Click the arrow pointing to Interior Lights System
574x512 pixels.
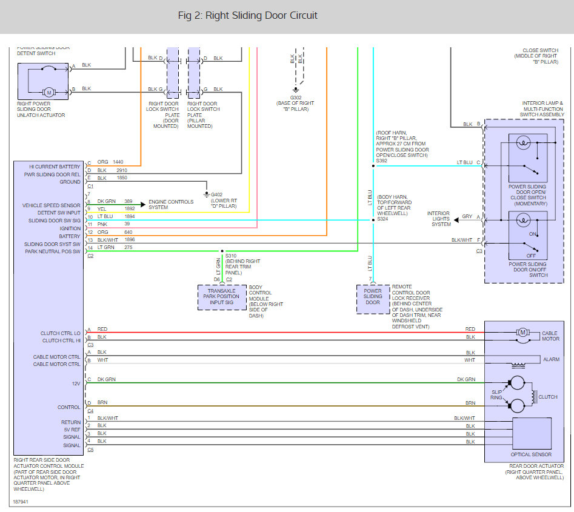[x=456, y=220]
